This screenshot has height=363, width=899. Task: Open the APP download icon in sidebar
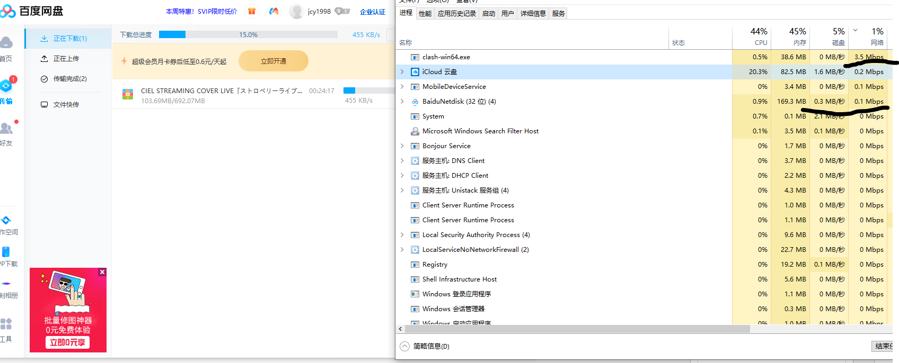click(6, 252)
